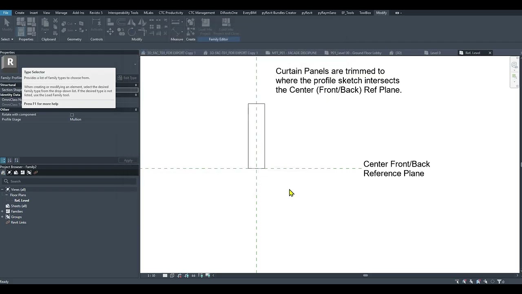Viewport: 522px width, 294px height.
Task: Select the Modify arrow tool in ribbon
Action: click(7, 22)
